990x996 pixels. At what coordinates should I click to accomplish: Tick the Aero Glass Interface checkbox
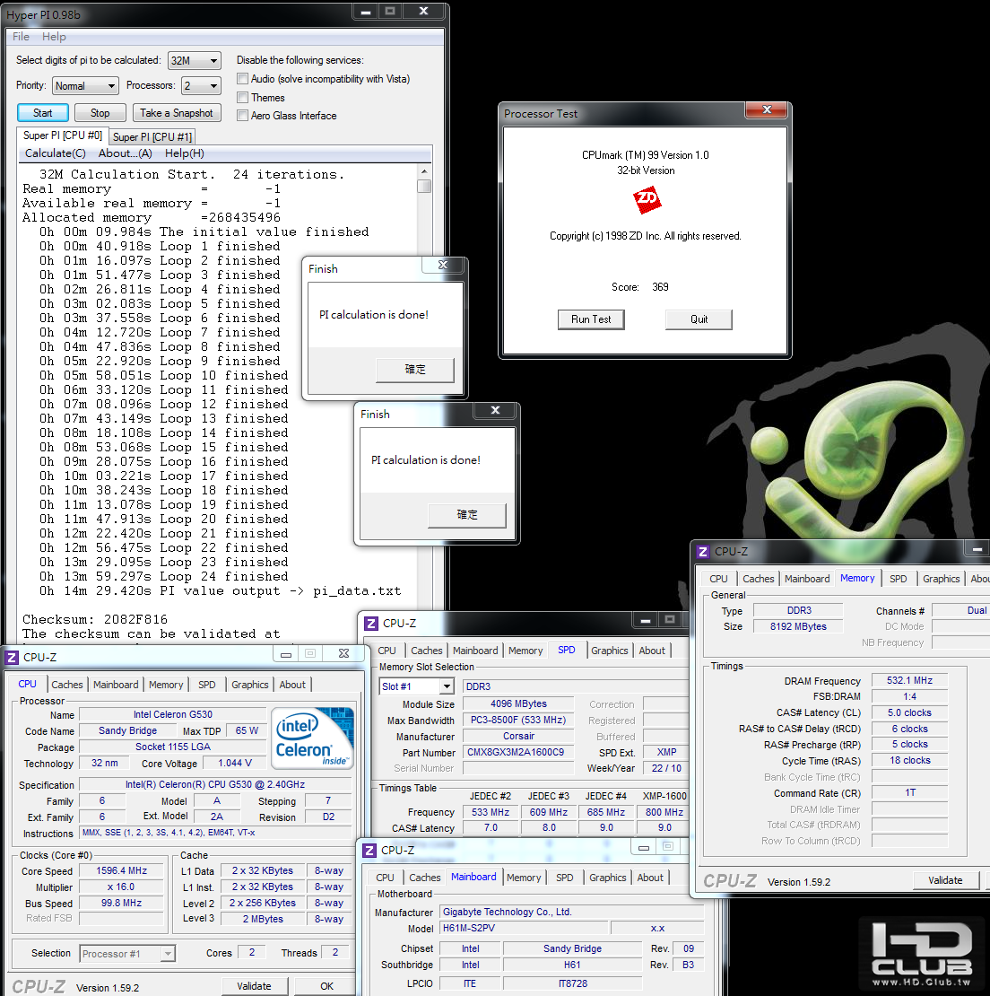click(242, 115)
